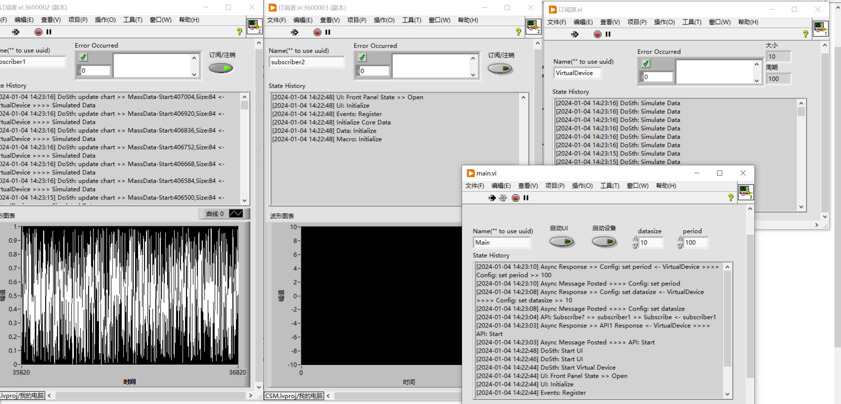
Task: Click the abort execution button in main.vi
Action: point(516,198)
